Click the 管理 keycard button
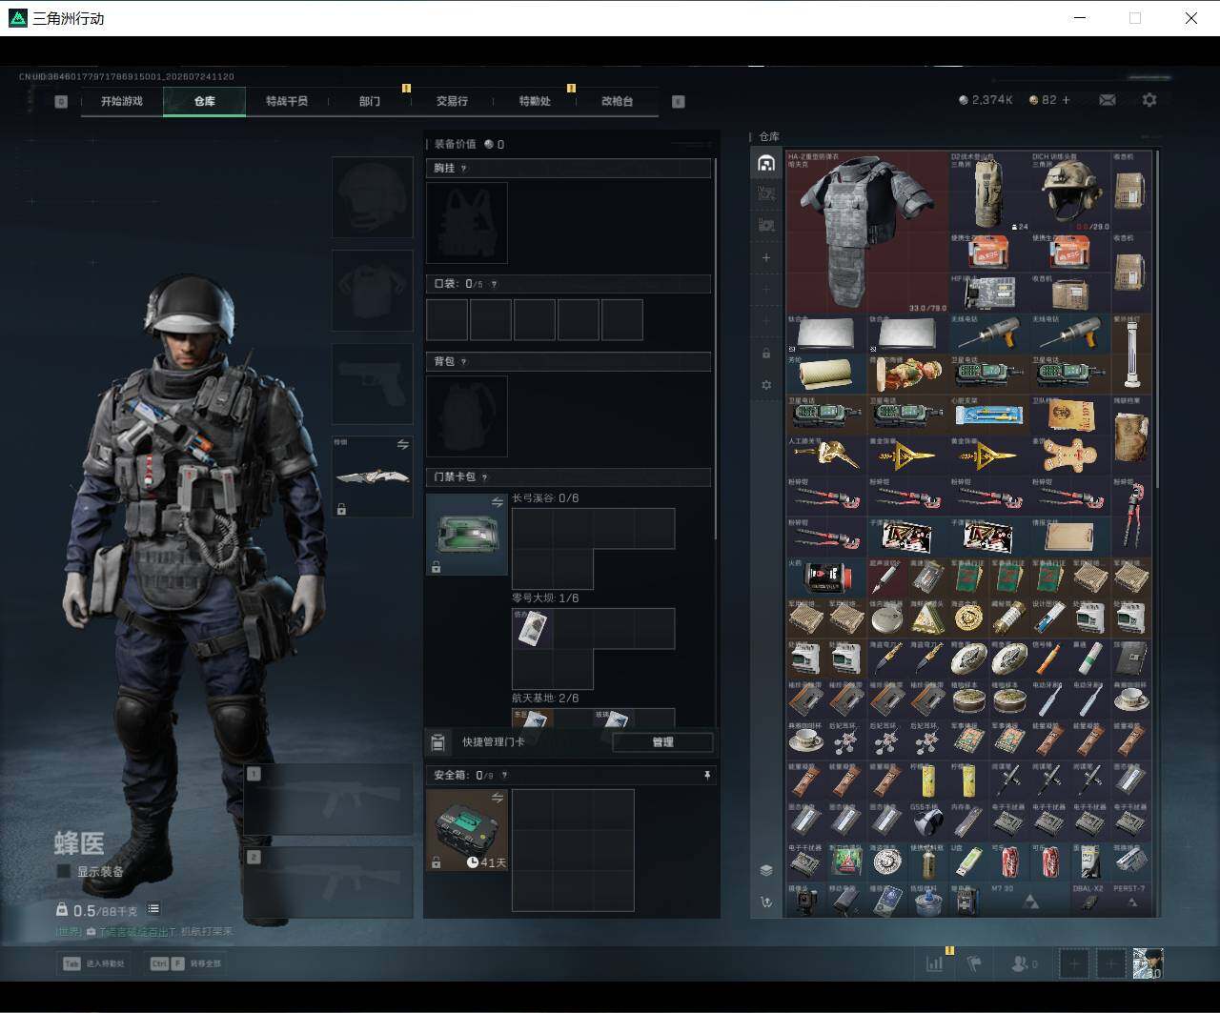This screenshot has height=1013, width=1220. 662,742
